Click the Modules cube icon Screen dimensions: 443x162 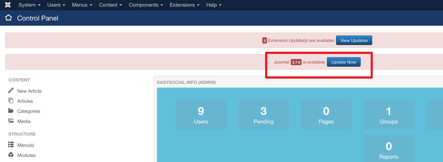[11, 155]
